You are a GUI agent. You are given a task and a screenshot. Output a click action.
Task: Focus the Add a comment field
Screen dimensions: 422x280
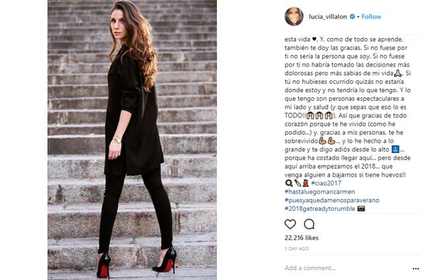tap(347, 268)
